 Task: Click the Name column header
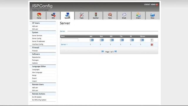63,36
